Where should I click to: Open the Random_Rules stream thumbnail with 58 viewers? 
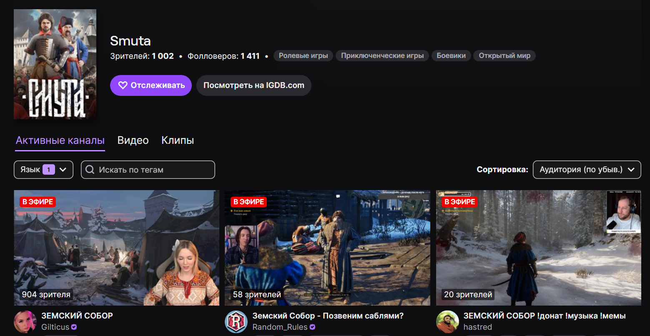pos(328,248)
